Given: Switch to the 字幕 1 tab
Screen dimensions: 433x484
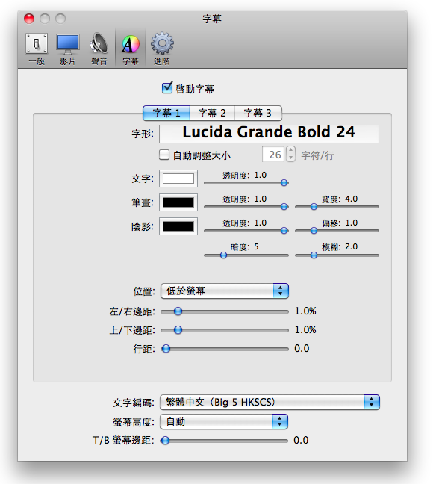Looking at the screenshot, I should pos(166,113).
